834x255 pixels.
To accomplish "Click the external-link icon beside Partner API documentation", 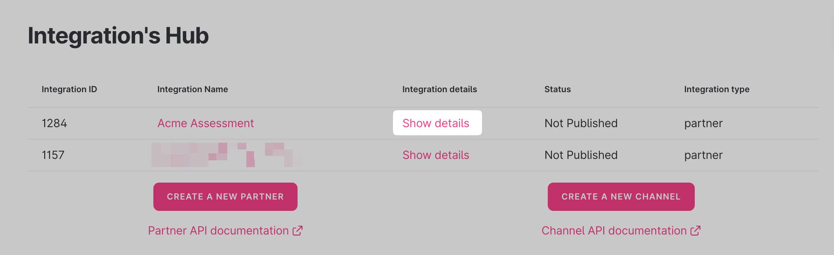I will point(298,231).
